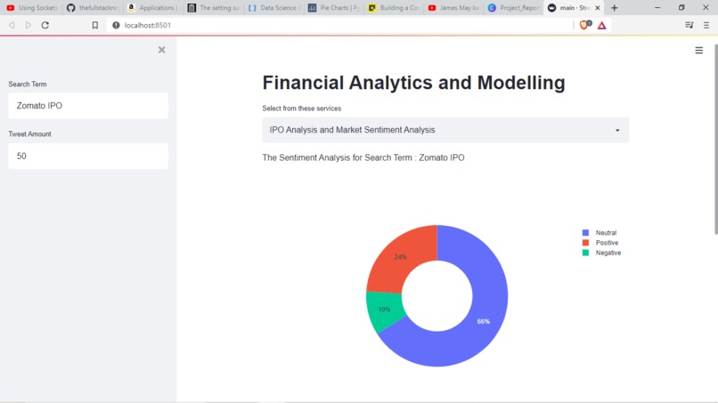Open Brave Shields lion icon
The width and height of the screenshot is (718, 403).
click(x=584, y=25)
